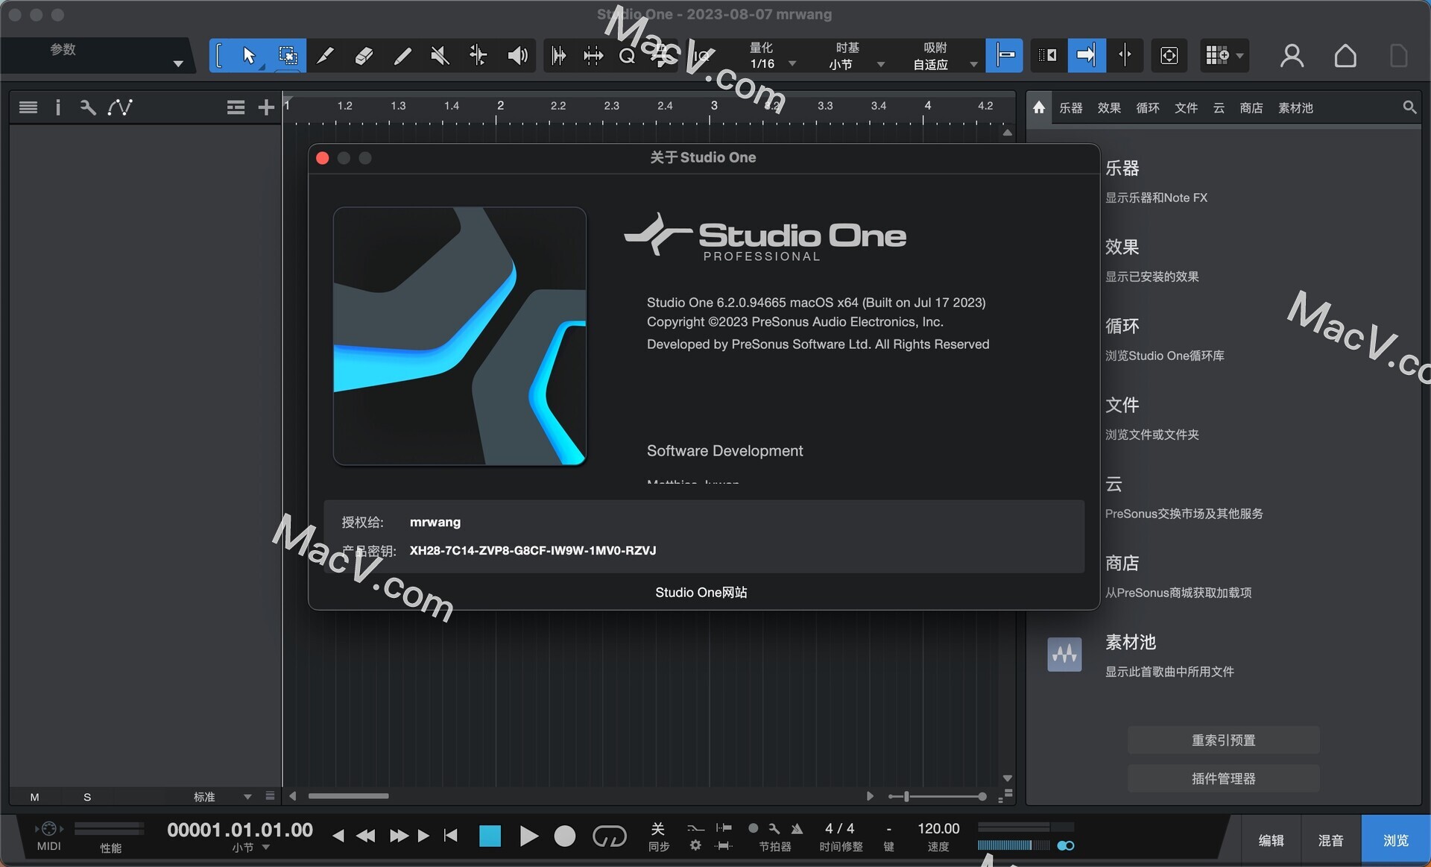Image resolution: width=1431 pixels, height=867 pixels.
Task: Click the MIDI monitor icon
Action: pyautogui.click(x=49, y=828)
